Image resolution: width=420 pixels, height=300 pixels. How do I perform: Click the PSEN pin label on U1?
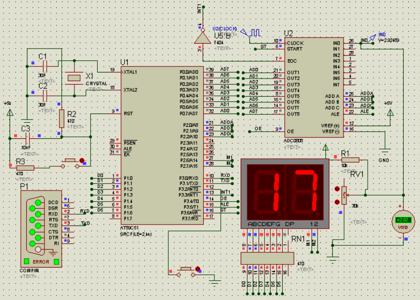pyautogui.click(x=130, y=143)
